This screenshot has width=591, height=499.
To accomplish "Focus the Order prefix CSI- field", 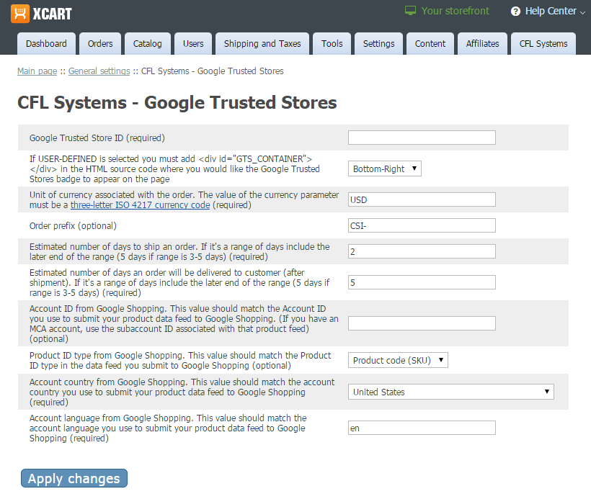I will tap(422, 225).
